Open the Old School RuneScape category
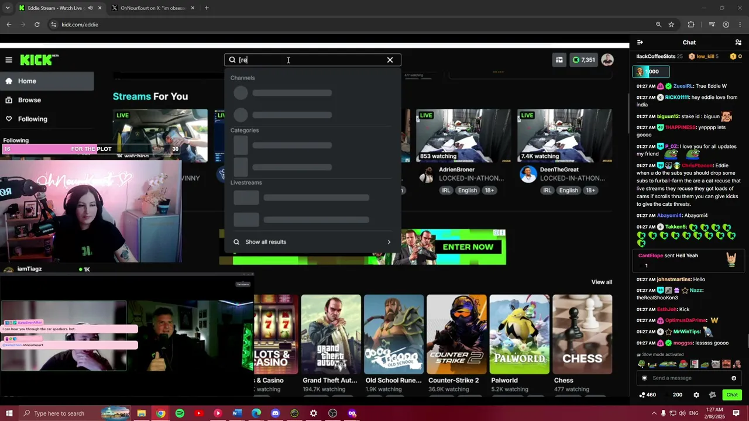Screen dimensions: 749x421 pos(394,334)
